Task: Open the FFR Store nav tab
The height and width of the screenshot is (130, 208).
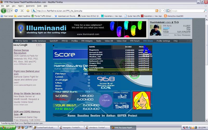Action: 148,41
